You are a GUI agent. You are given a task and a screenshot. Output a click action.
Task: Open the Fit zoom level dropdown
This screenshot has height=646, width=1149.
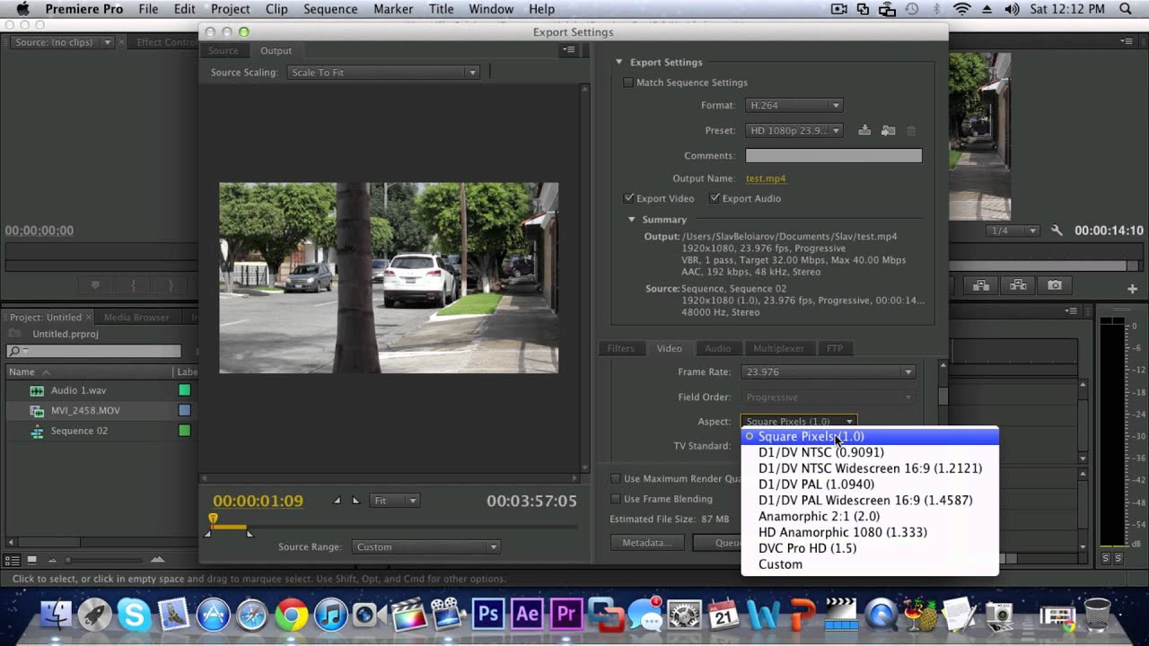[x=395, y=501]
